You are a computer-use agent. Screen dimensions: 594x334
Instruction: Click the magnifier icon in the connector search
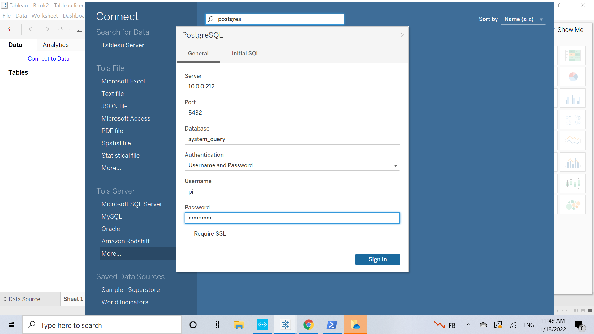[x=211, y=19]
